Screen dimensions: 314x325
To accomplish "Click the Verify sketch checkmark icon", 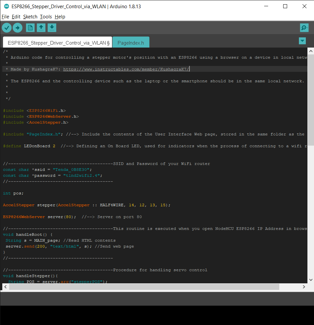I will coord(7,28).
